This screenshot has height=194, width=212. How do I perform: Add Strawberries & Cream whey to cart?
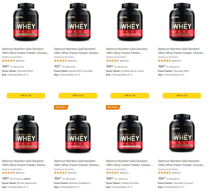(130, 95)
